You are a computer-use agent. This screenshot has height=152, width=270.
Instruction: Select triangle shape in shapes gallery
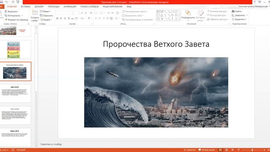pos(162,15)
